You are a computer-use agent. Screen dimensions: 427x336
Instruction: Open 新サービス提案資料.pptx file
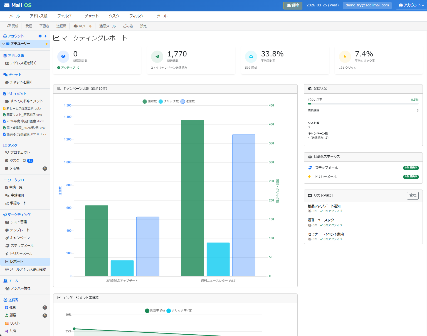click(23, 108)
